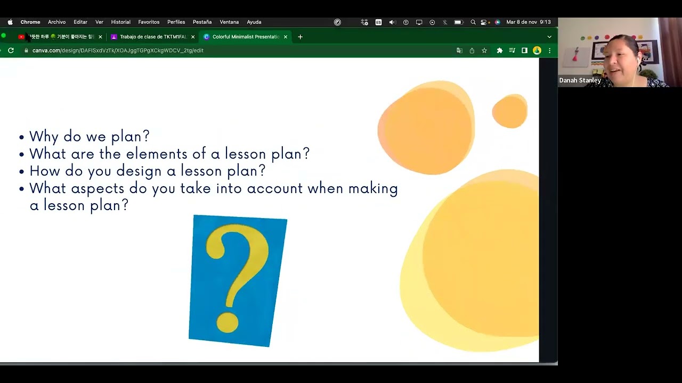Bookmark this page with the star icon

[x=484, y=51]
